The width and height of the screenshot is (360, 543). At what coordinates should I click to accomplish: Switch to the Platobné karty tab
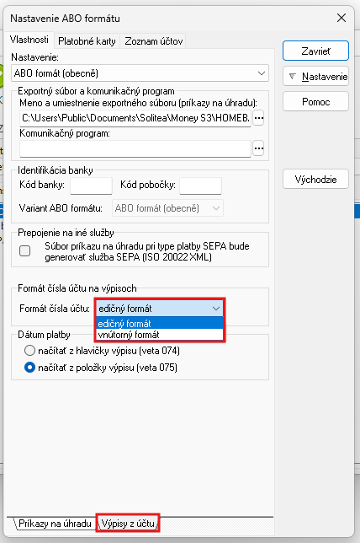coord(87,41)
